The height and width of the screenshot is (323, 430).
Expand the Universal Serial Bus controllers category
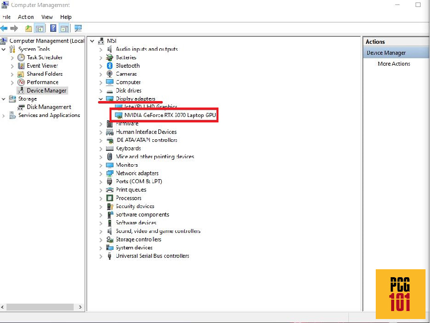click(x=101, y=256)
